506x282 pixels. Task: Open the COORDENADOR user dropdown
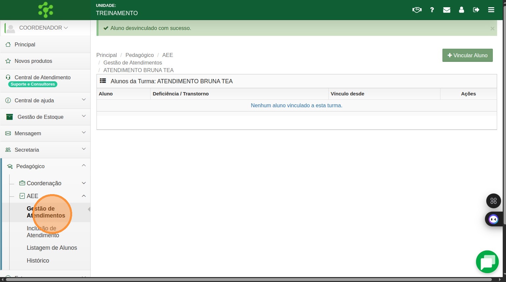click(x=43, y=28)
